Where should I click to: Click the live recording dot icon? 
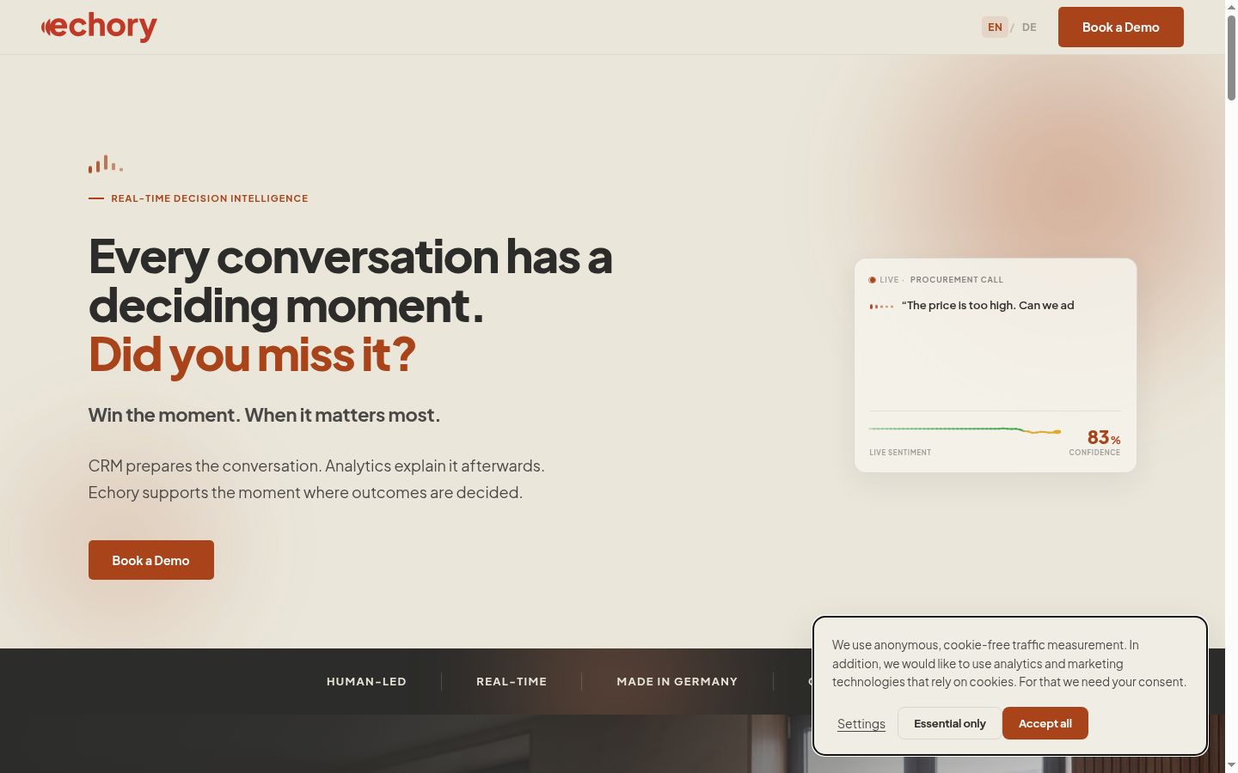pyautogui.click(x=872, y=280)
